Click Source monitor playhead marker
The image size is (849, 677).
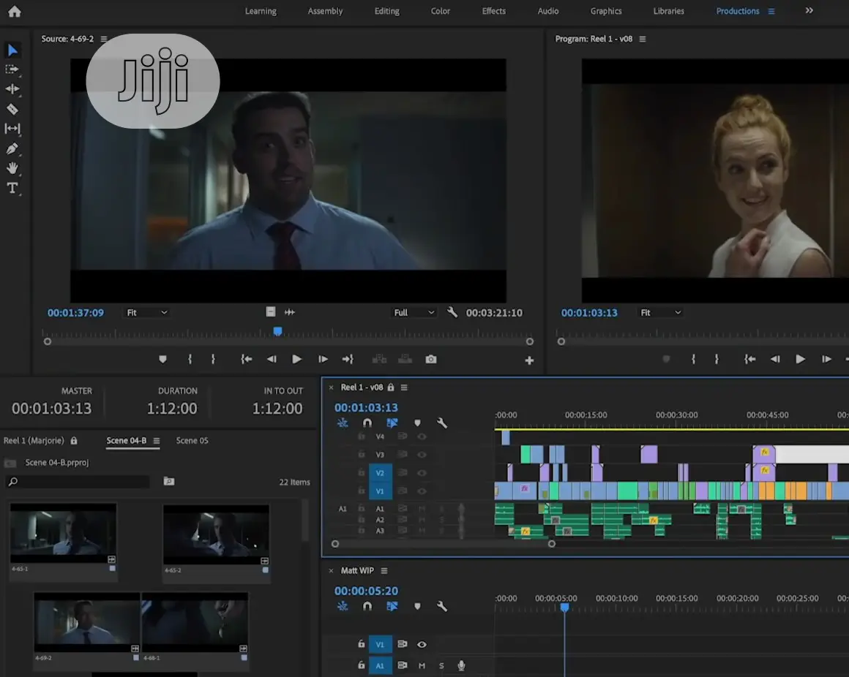(278, 331)
